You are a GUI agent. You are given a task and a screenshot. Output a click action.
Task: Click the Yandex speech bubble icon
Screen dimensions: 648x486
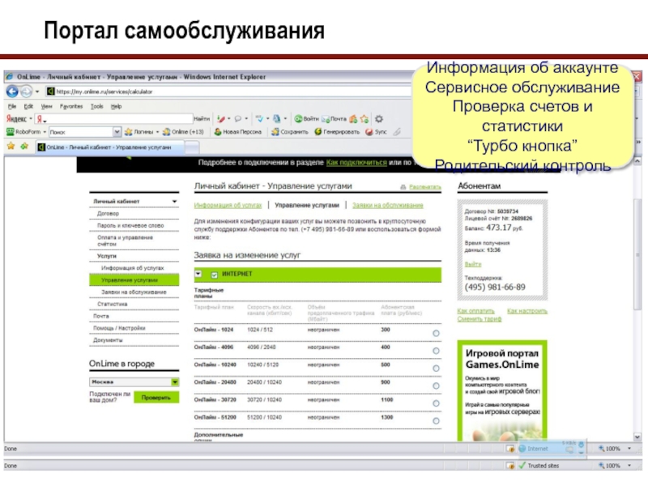(x=238, y=119)
